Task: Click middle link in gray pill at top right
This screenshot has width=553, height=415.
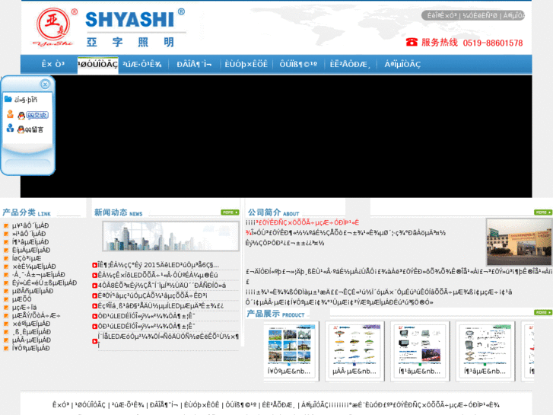Action: (480, 15)
